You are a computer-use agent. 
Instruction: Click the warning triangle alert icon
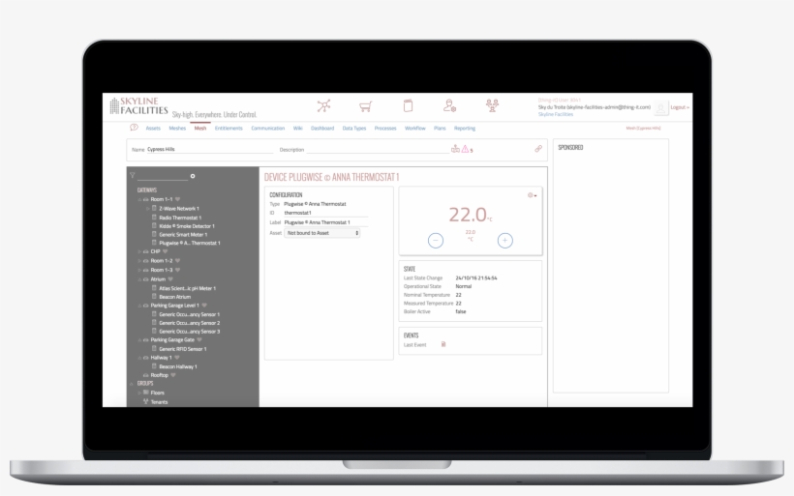click(x=465, y=149)
